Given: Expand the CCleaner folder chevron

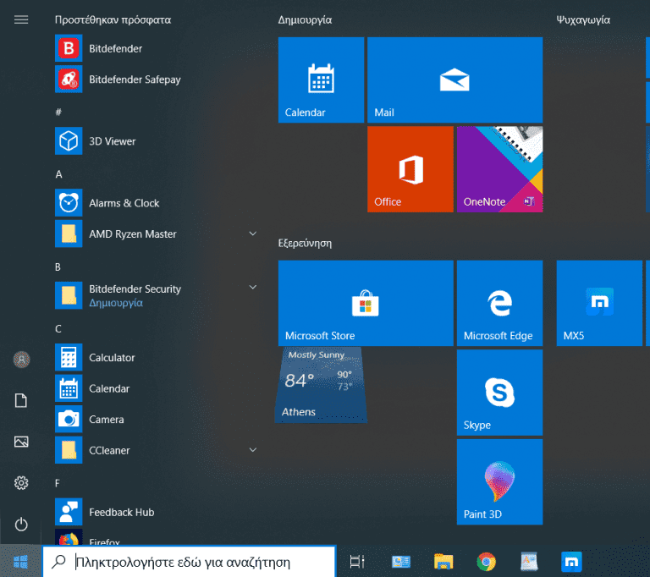Looking at the screenshot, I should [x=252, y=450].
